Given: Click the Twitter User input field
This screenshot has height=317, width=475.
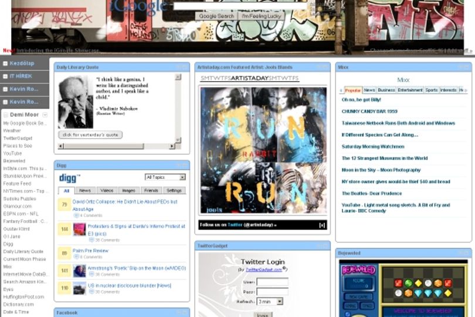Looking at the screenshot, I should click(x=272, y=282).
